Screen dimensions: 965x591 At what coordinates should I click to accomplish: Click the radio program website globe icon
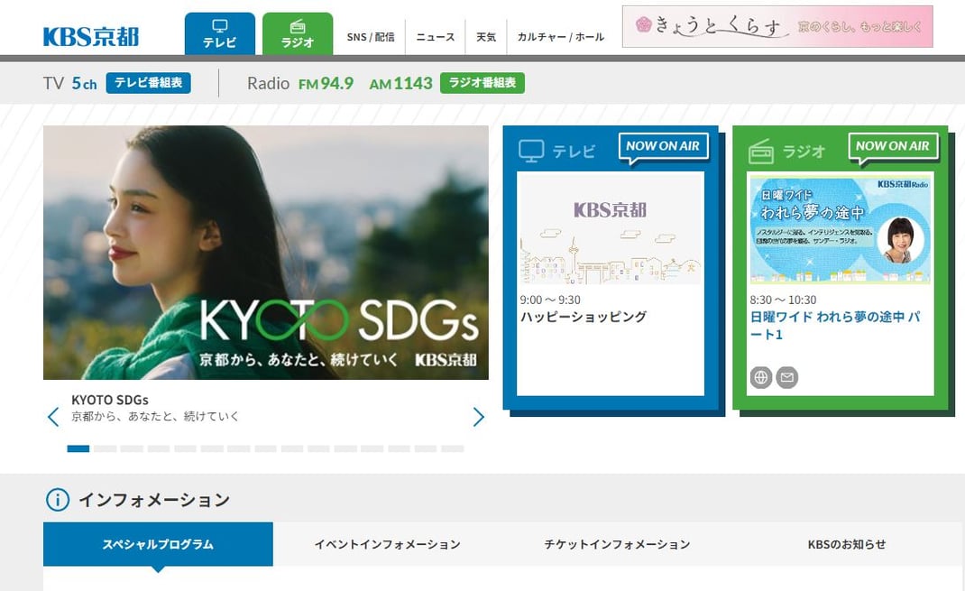761,377
